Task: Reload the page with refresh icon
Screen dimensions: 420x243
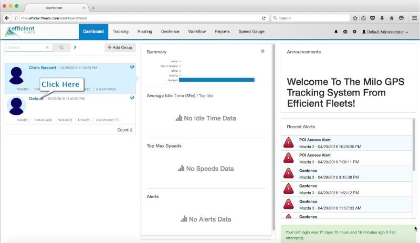Action: pos(264,18)
